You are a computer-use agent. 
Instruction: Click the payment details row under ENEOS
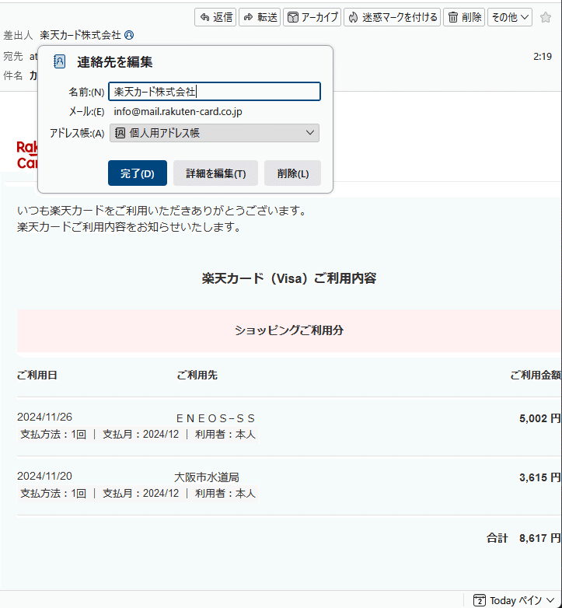point(138,435)
